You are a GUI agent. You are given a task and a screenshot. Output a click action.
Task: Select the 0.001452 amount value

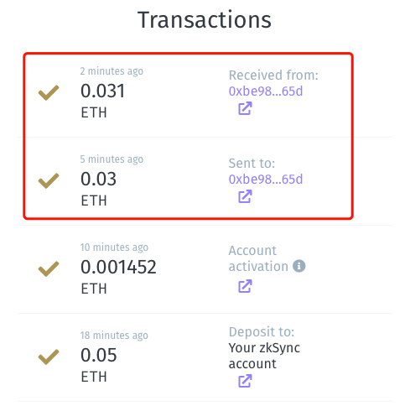118,267
